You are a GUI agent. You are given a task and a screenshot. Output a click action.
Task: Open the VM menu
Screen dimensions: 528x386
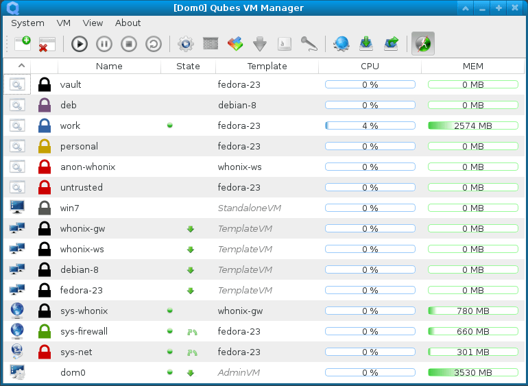(64, 23)
